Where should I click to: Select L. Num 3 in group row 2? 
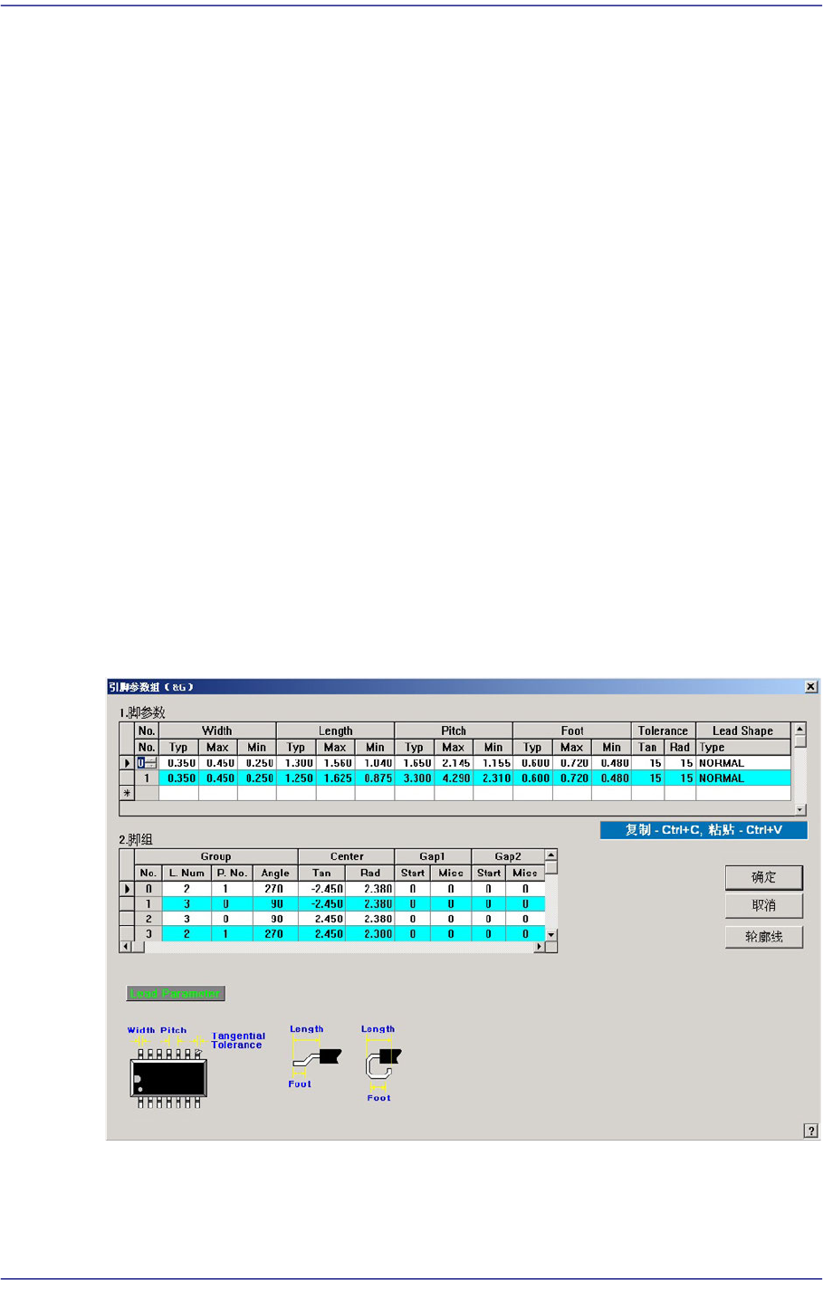187,919
